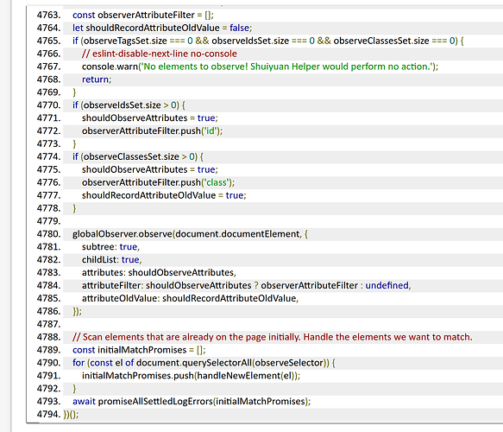
Task: Click 'initialMatchPromises = []' on line 4789
Action: pyautogui.click(x=150, y=350)
